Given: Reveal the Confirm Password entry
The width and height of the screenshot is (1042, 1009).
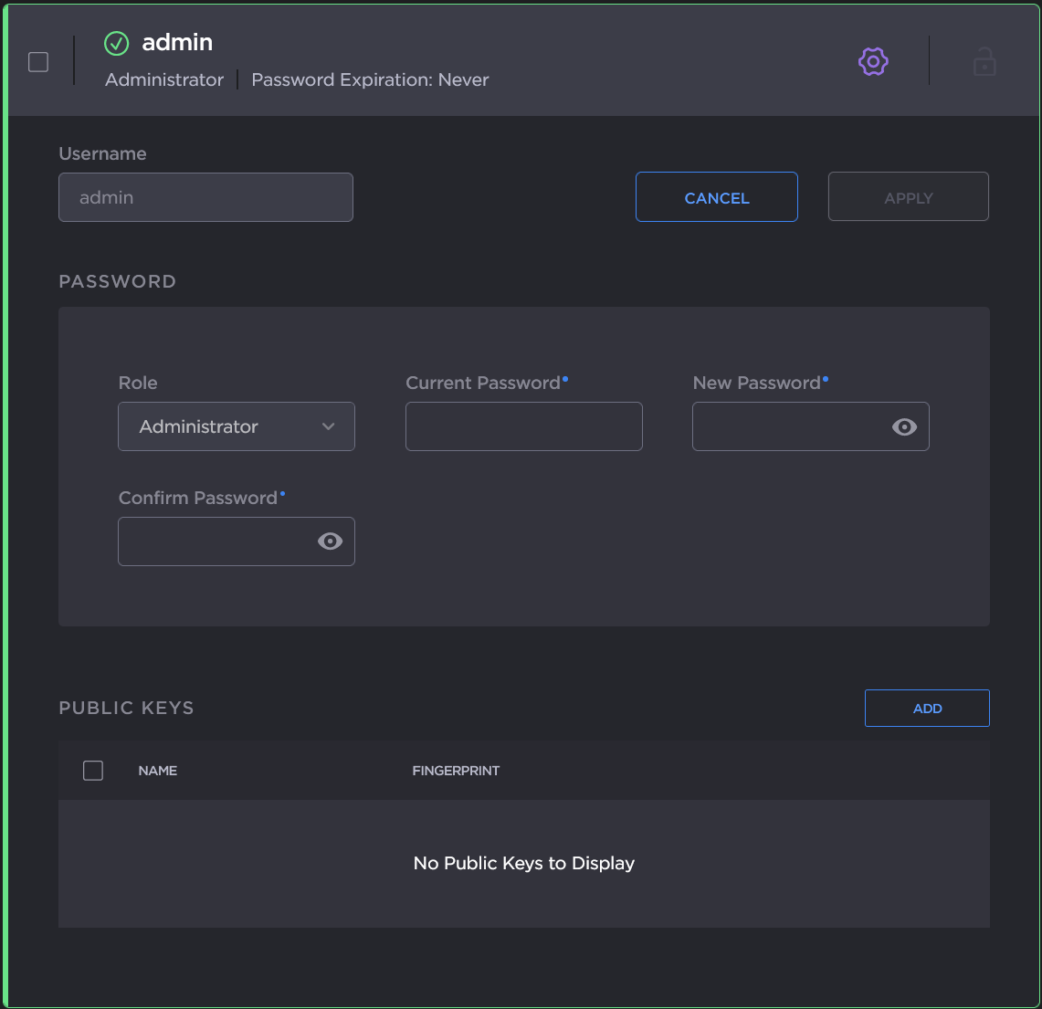Looking at the screenshot, I should [330, 541].
